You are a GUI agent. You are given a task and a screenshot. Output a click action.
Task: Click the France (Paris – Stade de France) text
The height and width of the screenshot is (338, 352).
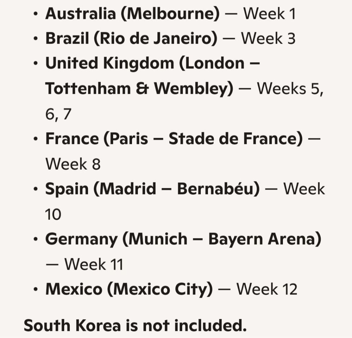174,139
